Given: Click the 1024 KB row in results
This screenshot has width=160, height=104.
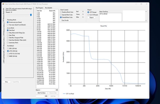Looking at the screenshot, I should 47,43.
